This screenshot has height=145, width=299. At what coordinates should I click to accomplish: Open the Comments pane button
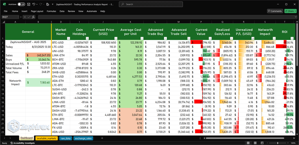coord(275,11)
